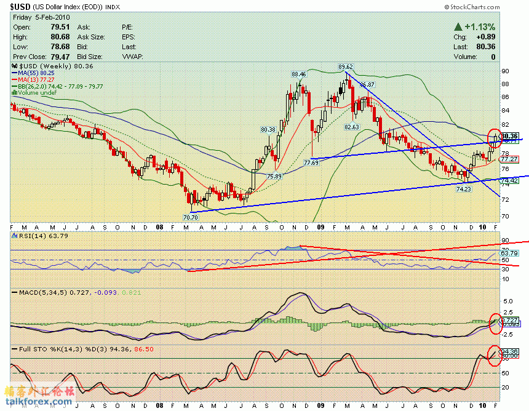This screenshot has width=529, height=411.
Task: Click the 74.23 low price label
Action: click(x=464, y=189)
